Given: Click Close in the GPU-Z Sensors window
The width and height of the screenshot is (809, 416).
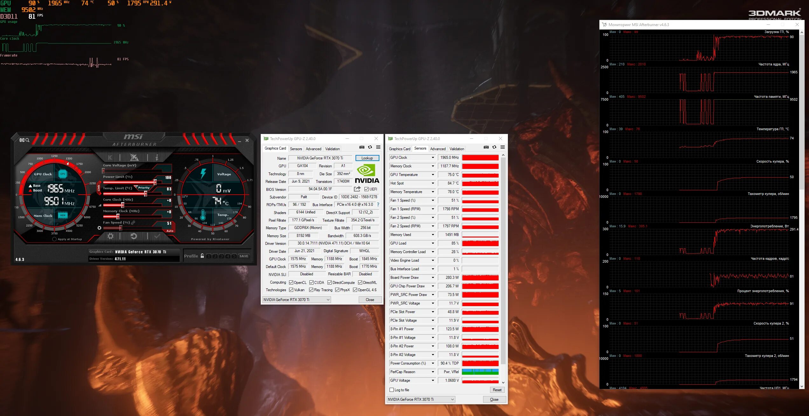Looking at the screenshot, I should [x=494, y=399].
